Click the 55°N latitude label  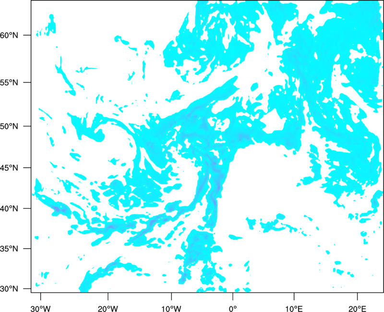(9, 83)
